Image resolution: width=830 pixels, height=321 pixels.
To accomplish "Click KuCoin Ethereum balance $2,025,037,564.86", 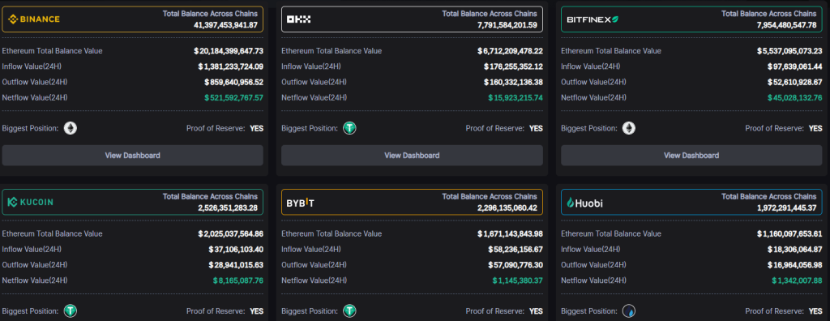I will [230, 234].
